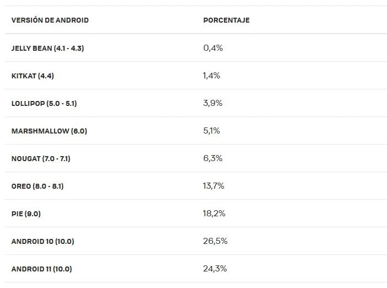387x288 pixels.
Task: Click the 26,5% percentage value
Action: 215,241
